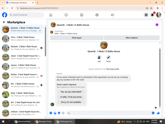This screenshot has height=124, width=165.
Task: Open Deej 3 Beds 1 Bath House chat
Action: click(22, 95)
